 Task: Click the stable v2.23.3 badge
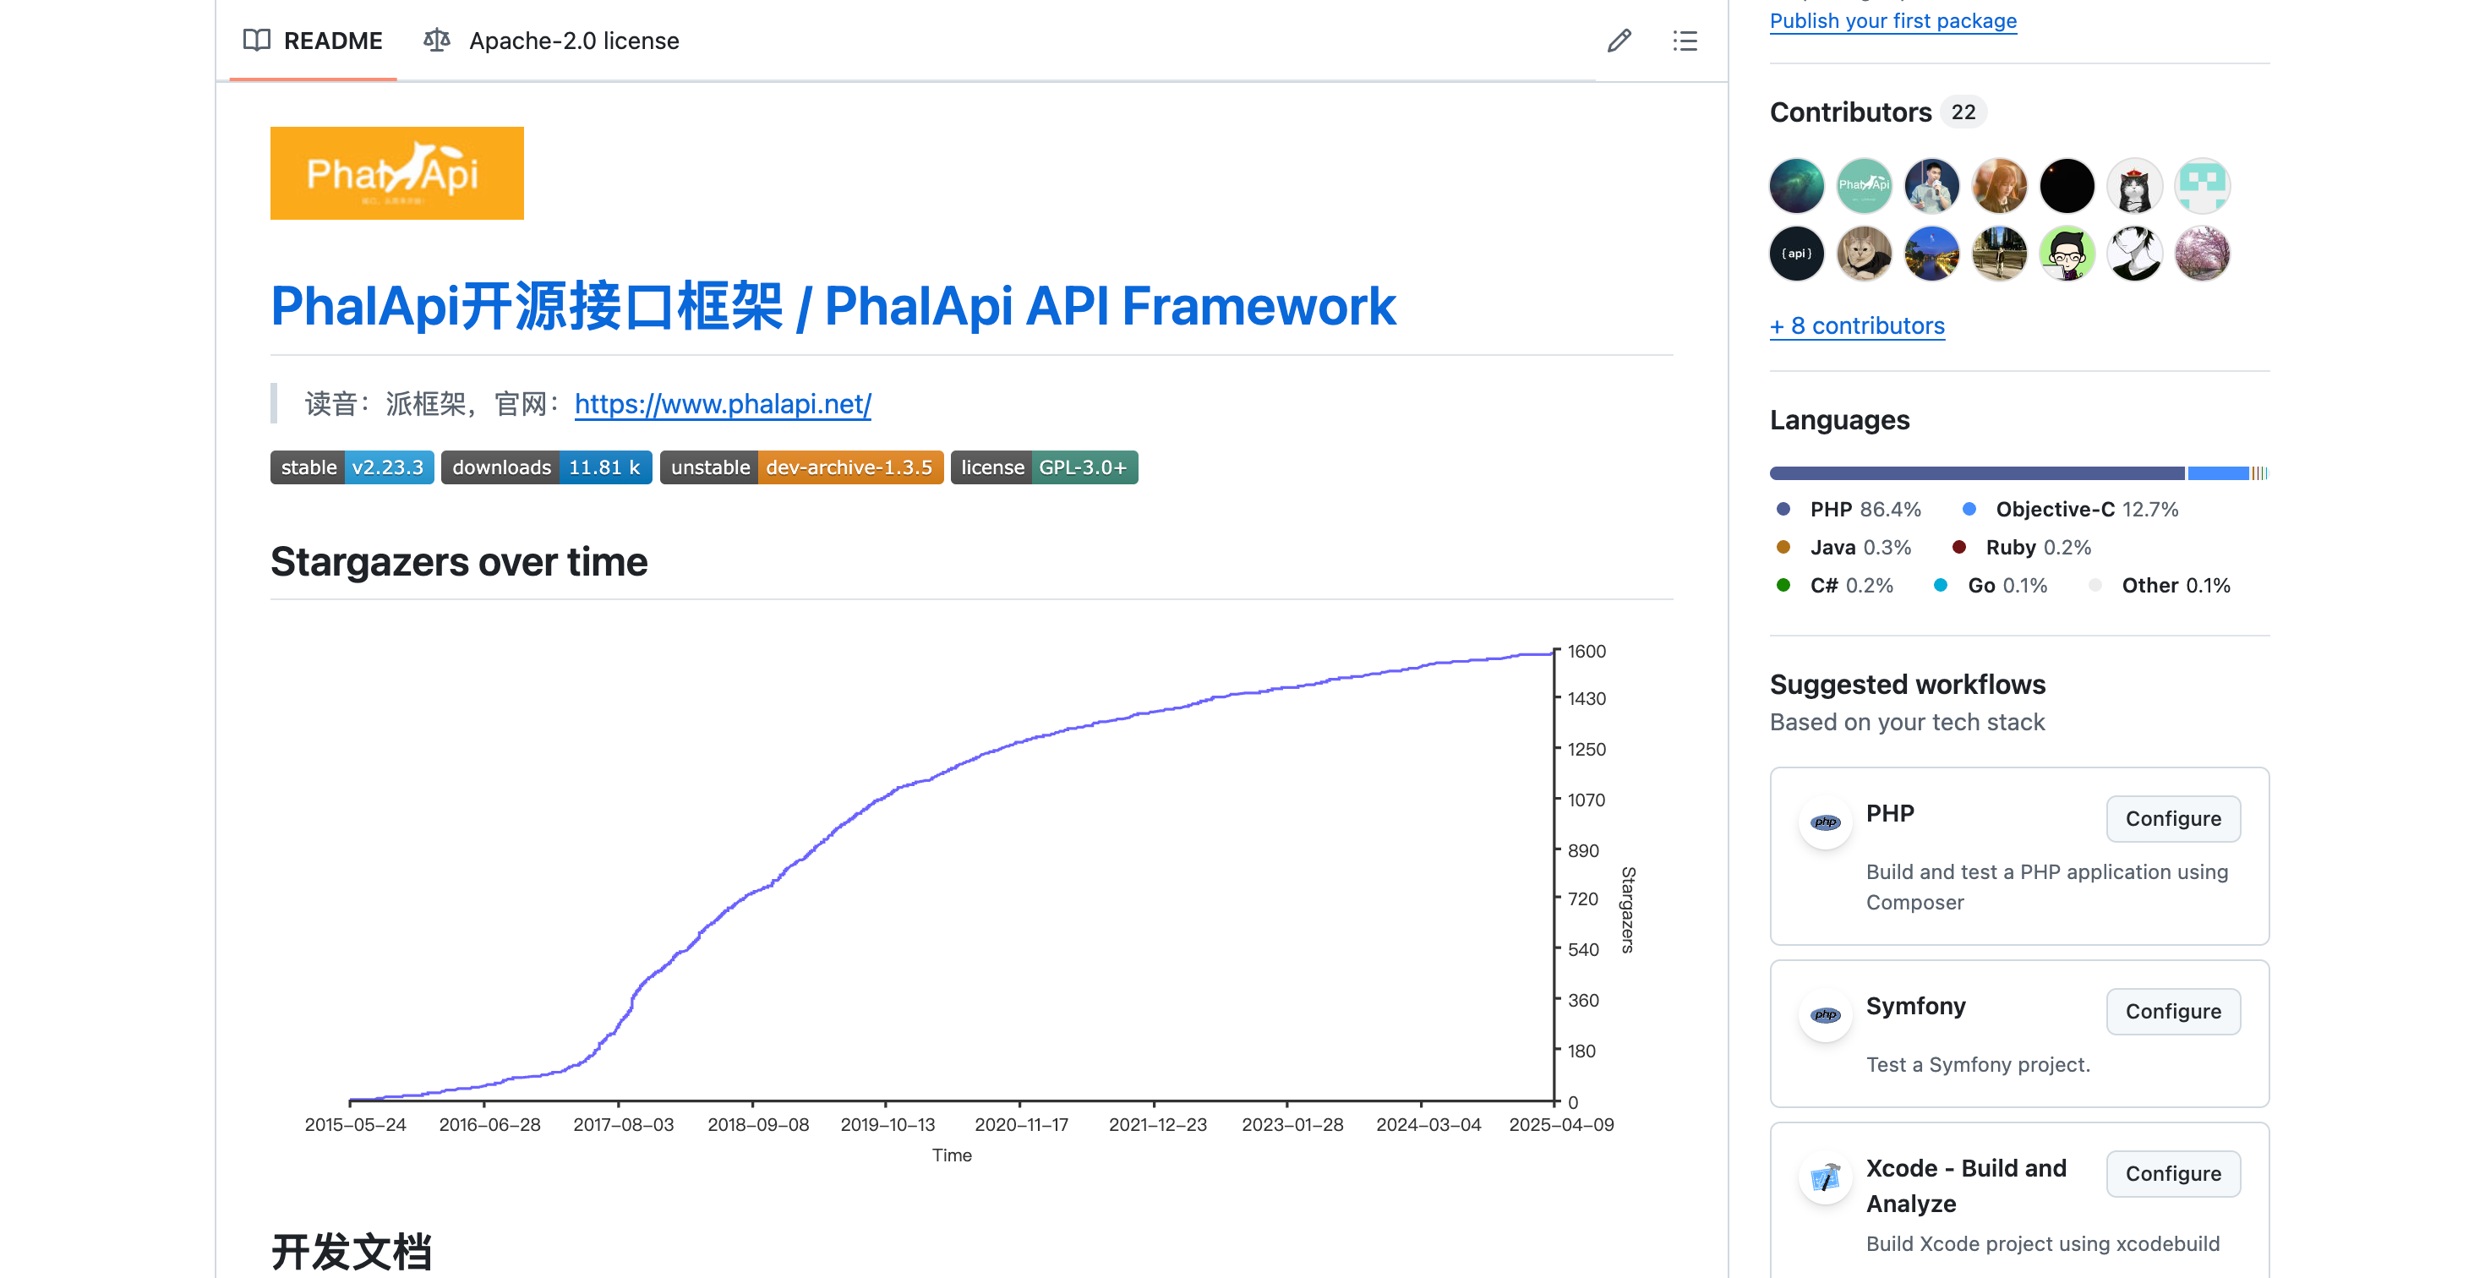pyautogui.click(x=351, y=467)
